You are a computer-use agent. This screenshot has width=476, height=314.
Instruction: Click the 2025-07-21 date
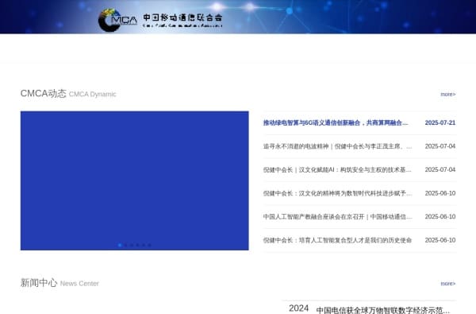[440, 122]
